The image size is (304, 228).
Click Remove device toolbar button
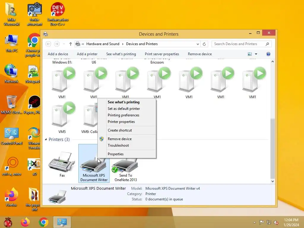[x=200, y=54]
